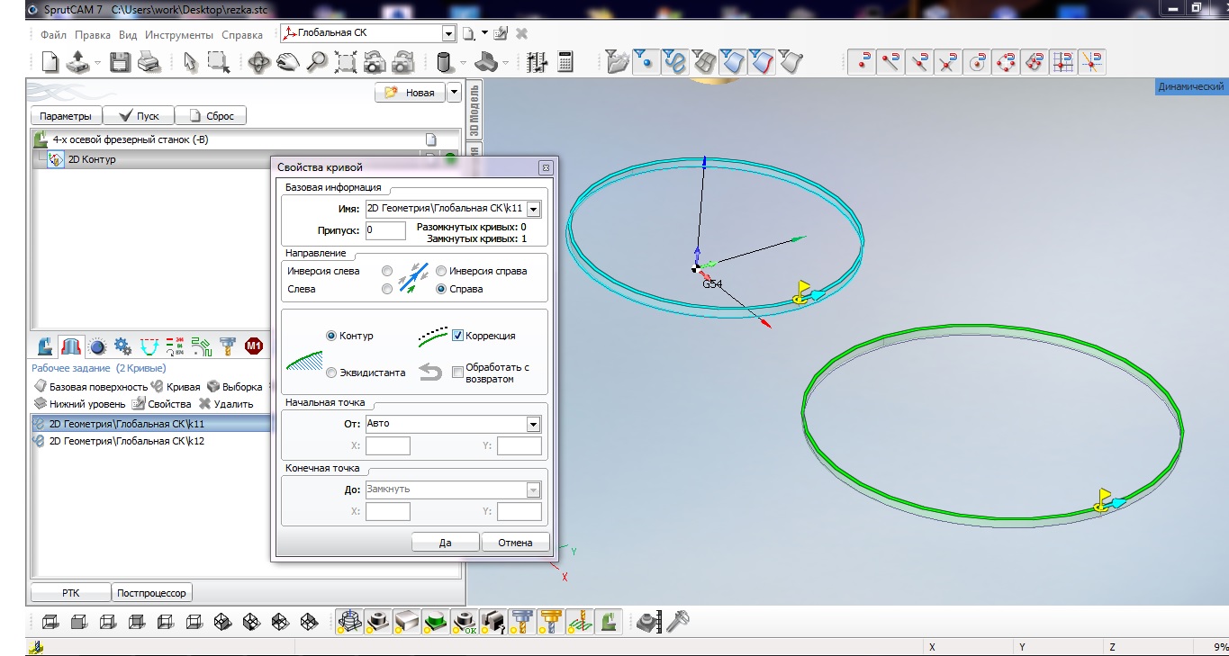Click the РТК button
Viewport: 1229px width, 656px height.
click(x=71, y=593)
